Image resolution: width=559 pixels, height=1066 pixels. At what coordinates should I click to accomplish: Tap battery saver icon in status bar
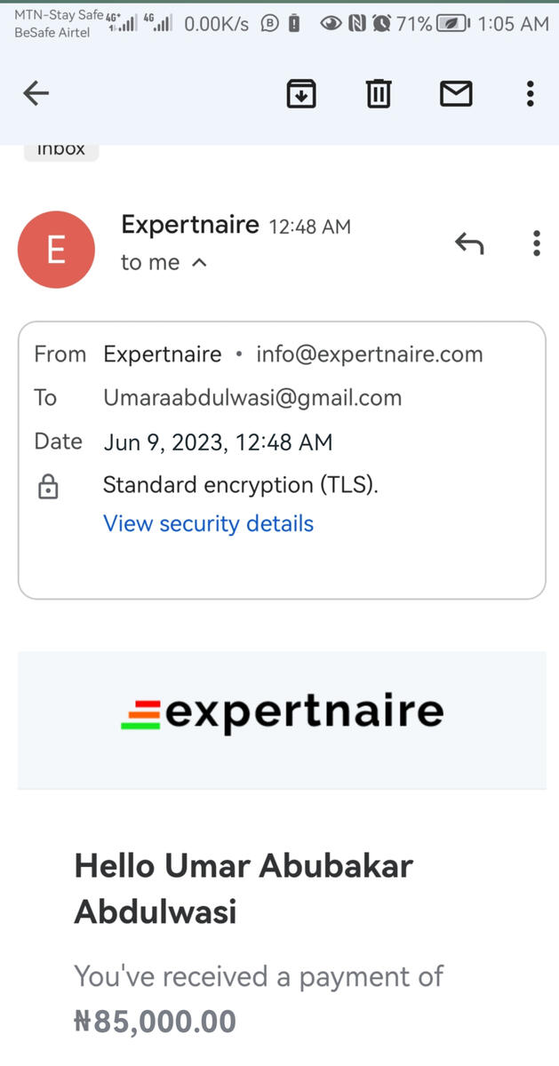pyautogui.click(x=453, y=24)
